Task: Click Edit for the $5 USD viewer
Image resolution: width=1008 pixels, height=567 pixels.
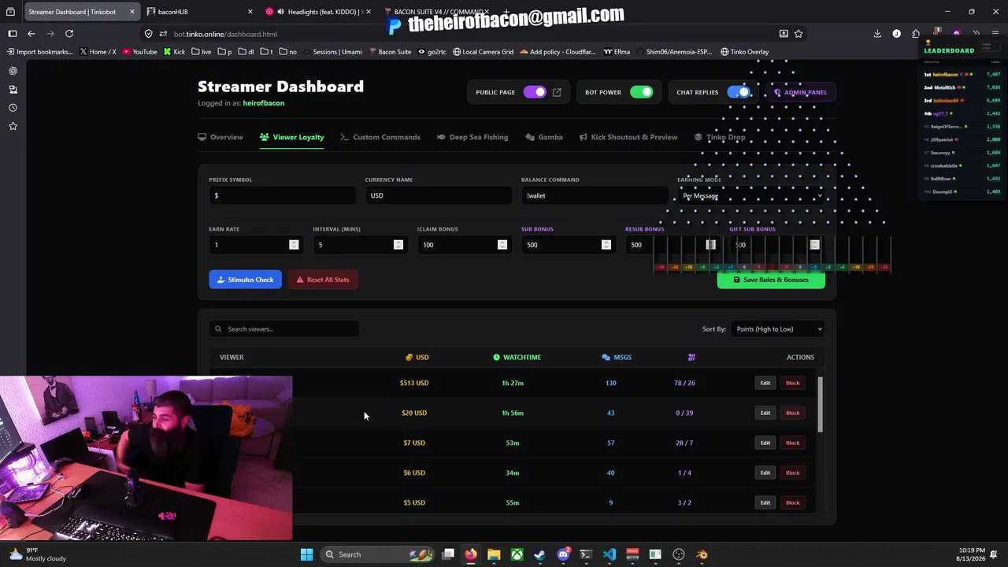Action: (x=765, y=503)
